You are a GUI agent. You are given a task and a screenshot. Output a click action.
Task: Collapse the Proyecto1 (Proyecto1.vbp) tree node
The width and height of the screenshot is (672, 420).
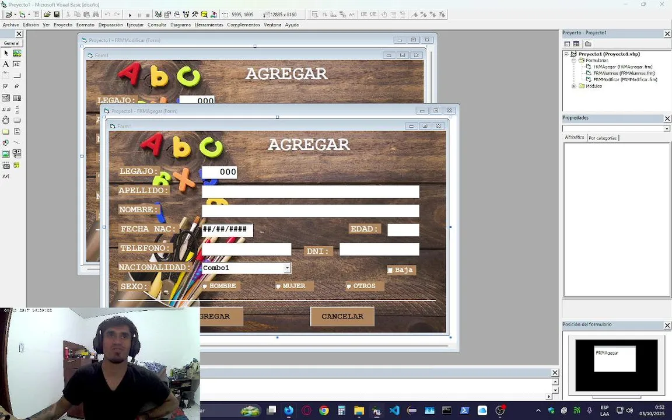coord(566,54)
